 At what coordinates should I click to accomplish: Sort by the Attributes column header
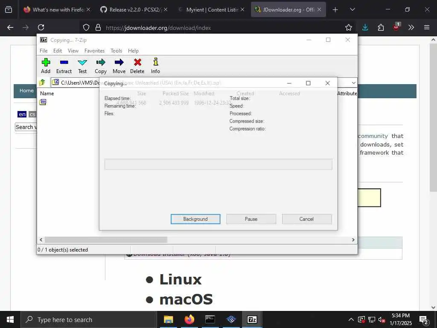pyautogui.click(x=347, y=94)
